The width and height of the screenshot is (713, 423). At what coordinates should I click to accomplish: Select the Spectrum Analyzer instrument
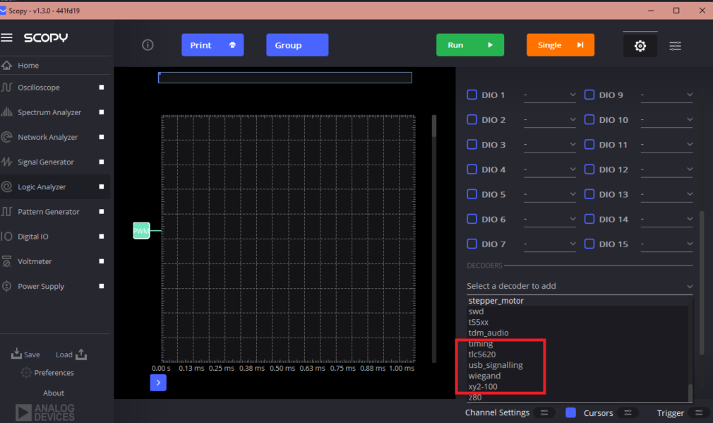pyautogui.click(x=49, y=112)
